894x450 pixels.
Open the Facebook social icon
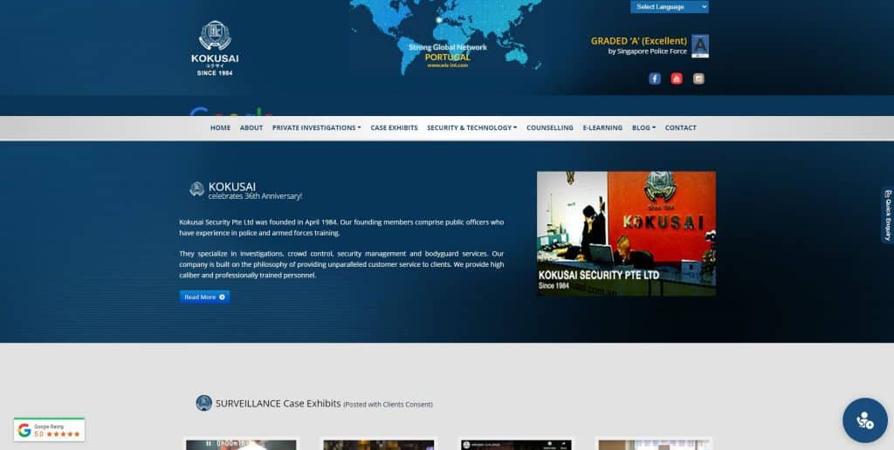pos(655,78)
